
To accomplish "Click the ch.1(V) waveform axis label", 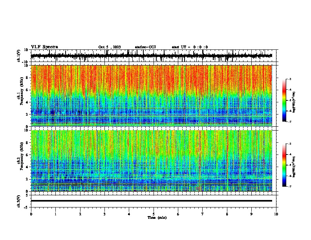I will point(19,56).
